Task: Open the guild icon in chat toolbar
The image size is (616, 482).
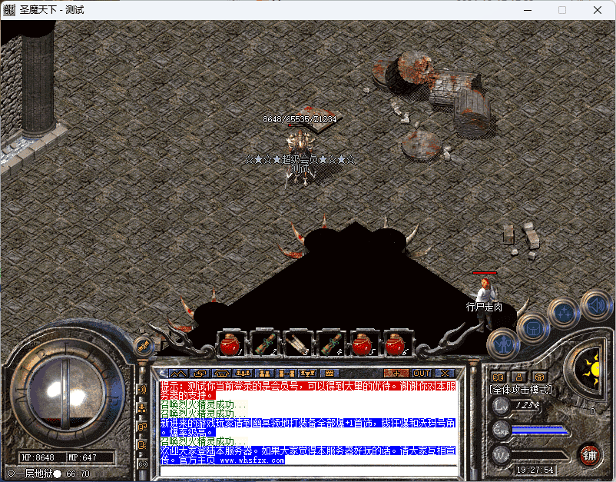Action: click(x=221, y=373)
